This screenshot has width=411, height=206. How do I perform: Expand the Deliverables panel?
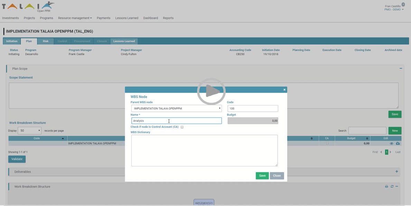coord(396,172)
